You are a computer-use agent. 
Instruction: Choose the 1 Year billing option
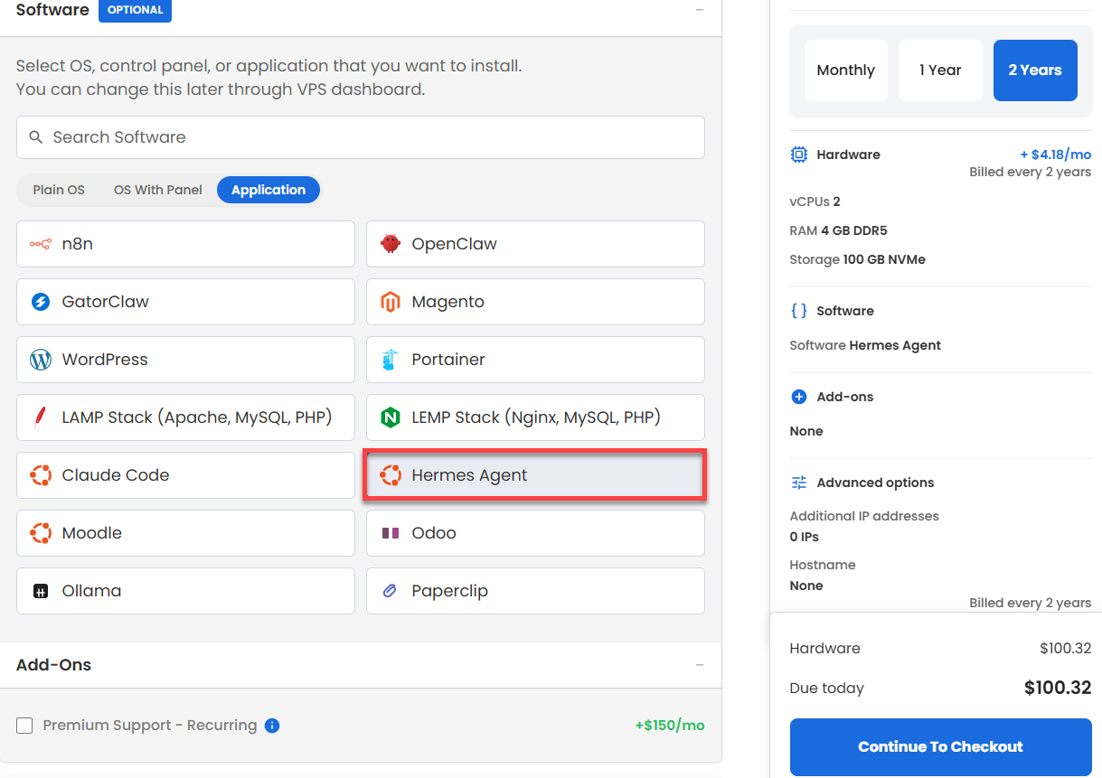(940, 70)
